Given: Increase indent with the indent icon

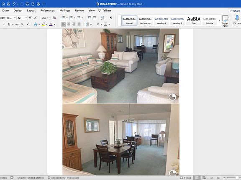Looking at the screenshot, I should [95, 18].
